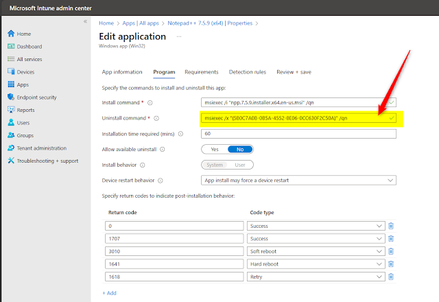Open Soft reboot code type dropdown
Image resolution: width=439 pixels, height=302 pixels.
click(x=316, y=251)
